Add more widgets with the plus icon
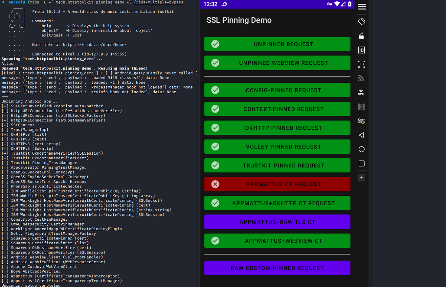446x287 pixels. (x=361, y=178)
